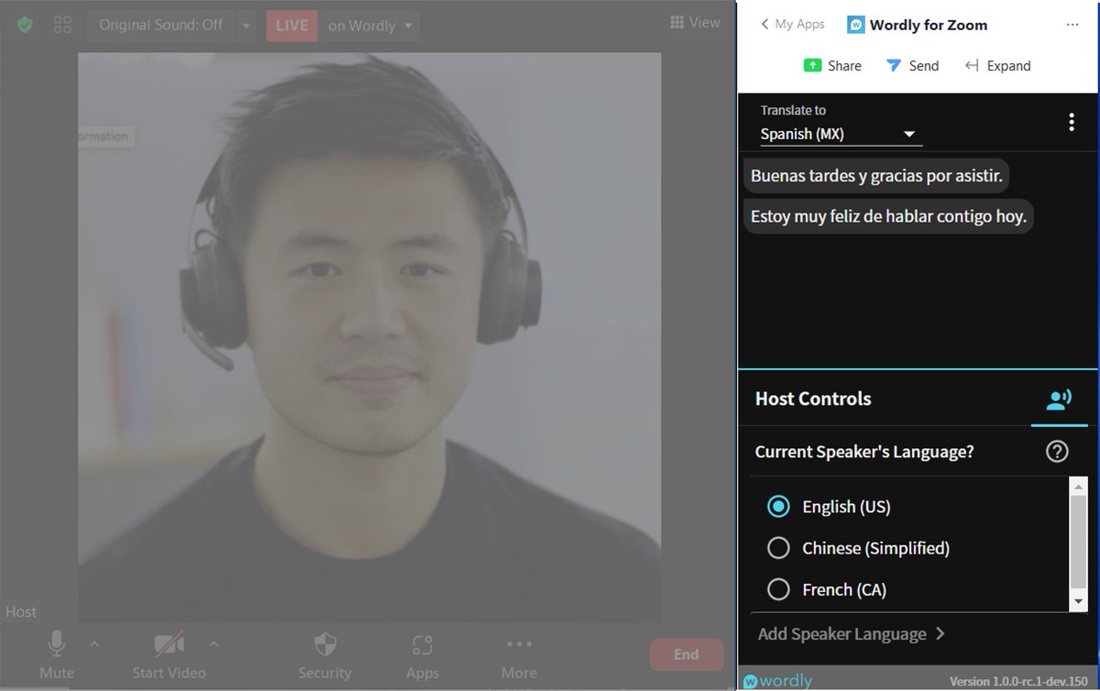The width and height of the screenshot is (1100, 691).
Task: Share the Wordly app
Action: [832, 66]
